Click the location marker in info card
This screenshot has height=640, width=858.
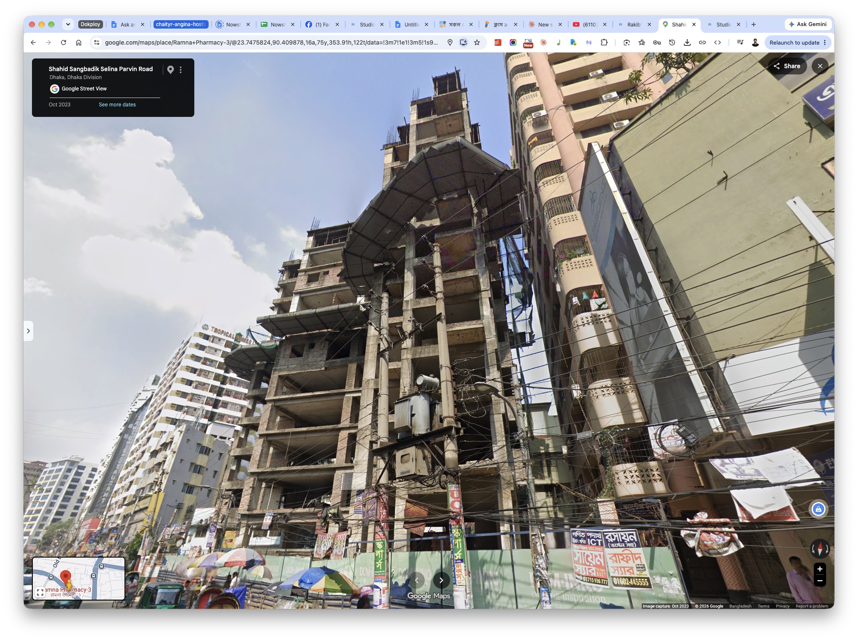(x=170, y=70)
